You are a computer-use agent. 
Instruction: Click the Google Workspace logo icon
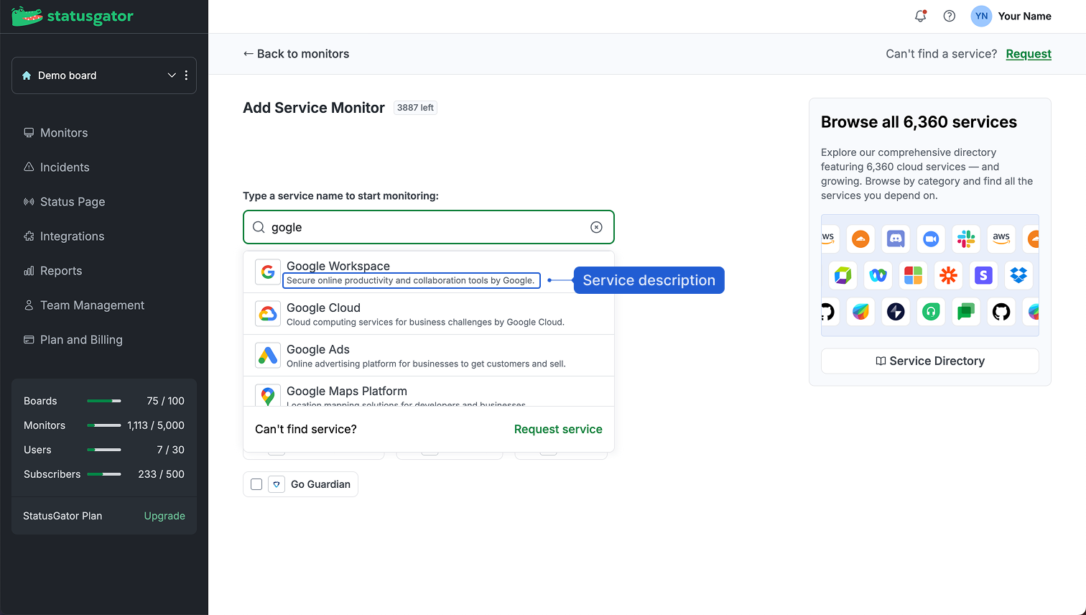point(268,272)
